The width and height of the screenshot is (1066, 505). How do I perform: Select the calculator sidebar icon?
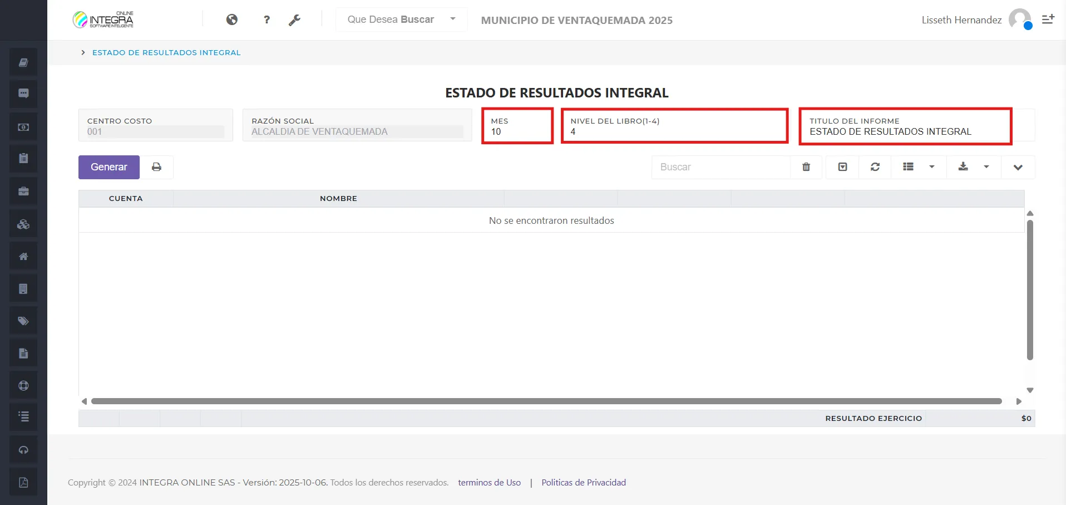coord(23,288)
